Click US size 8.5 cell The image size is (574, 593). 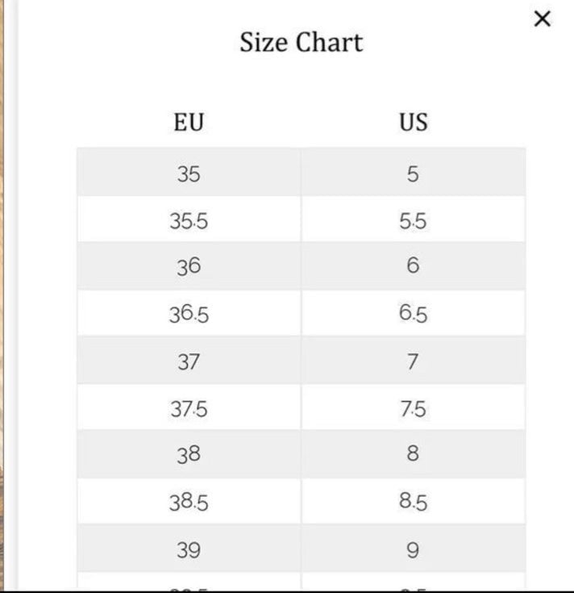pyautogui.click(x=414, y=501)
